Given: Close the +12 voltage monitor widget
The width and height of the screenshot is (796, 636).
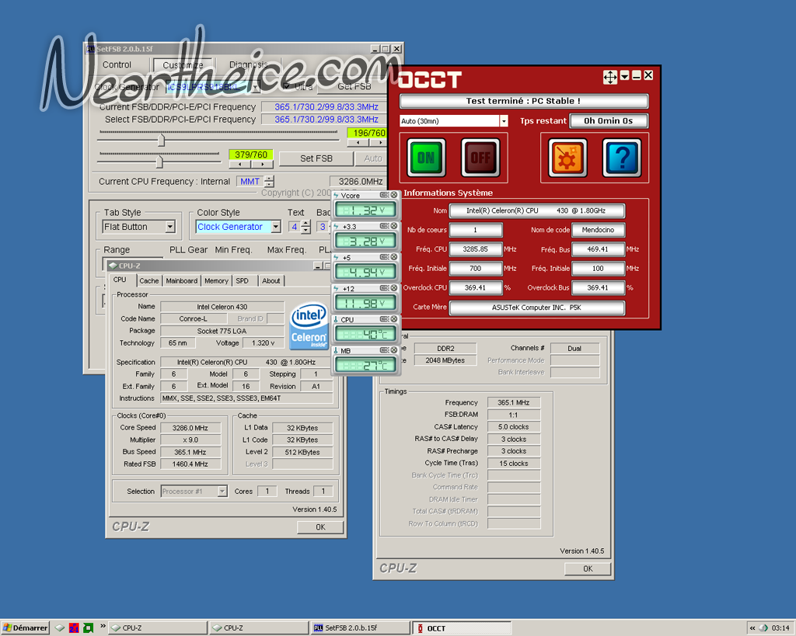Looking at the screenshot, I should 394,288.
